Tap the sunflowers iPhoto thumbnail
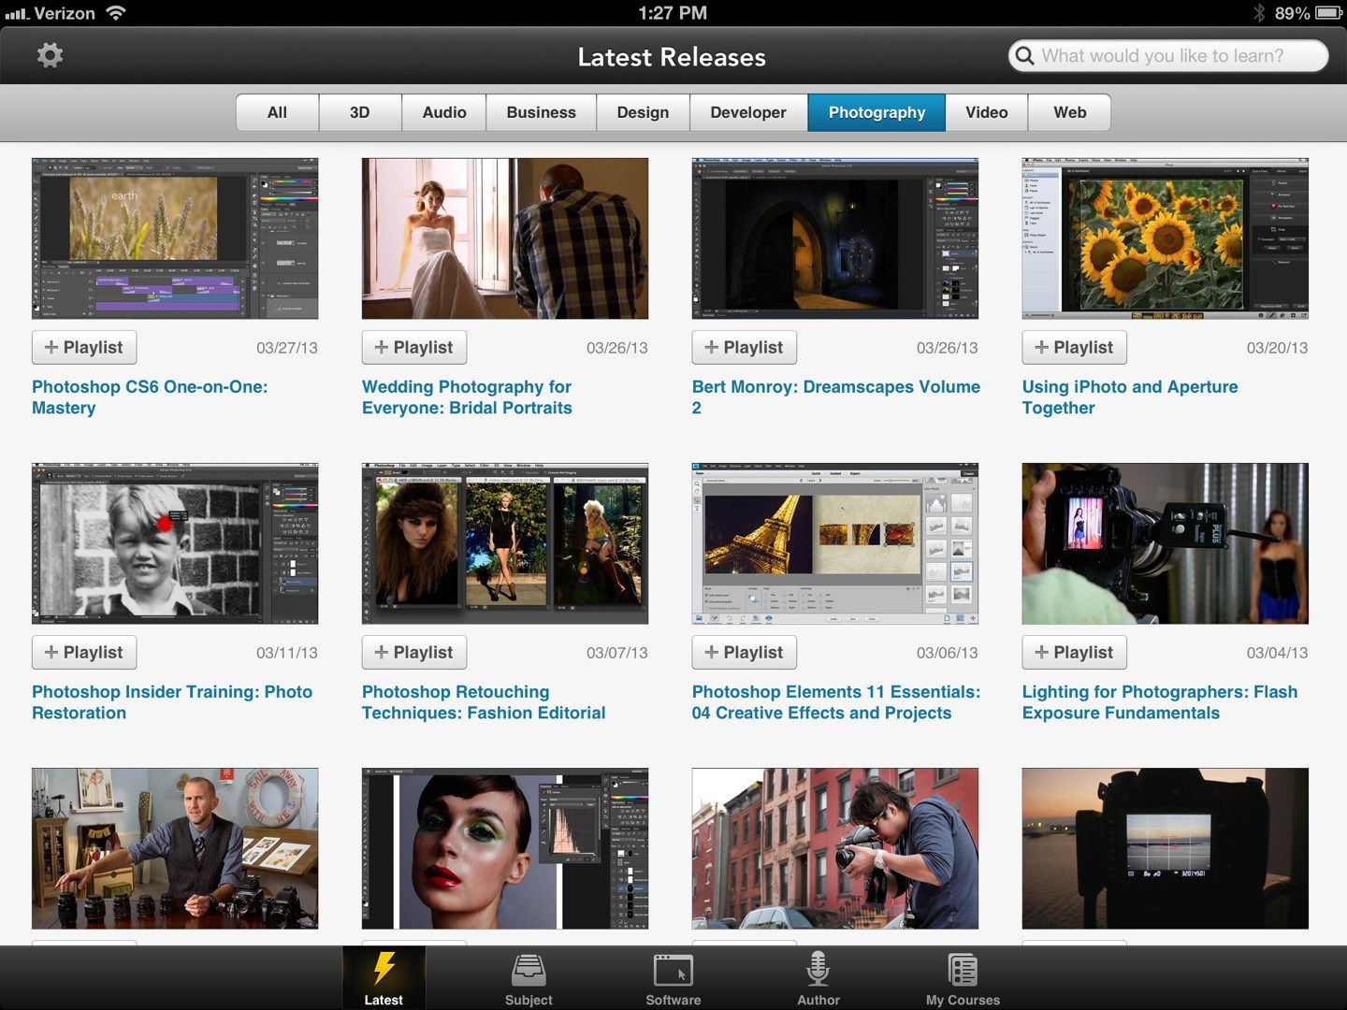This screenshot has height=1010, width=1347. (x=1166, y=238)
